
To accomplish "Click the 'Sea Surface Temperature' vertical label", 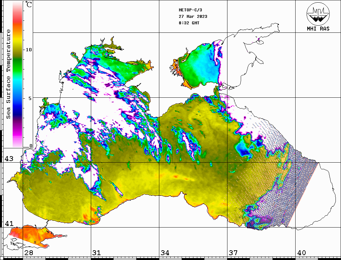I will click(8, 74).
